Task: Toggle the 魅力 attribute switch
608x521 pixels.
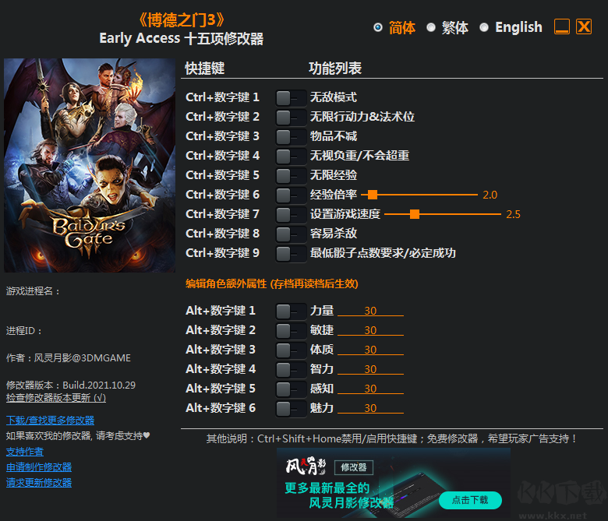Action: [x=291, y=408]
